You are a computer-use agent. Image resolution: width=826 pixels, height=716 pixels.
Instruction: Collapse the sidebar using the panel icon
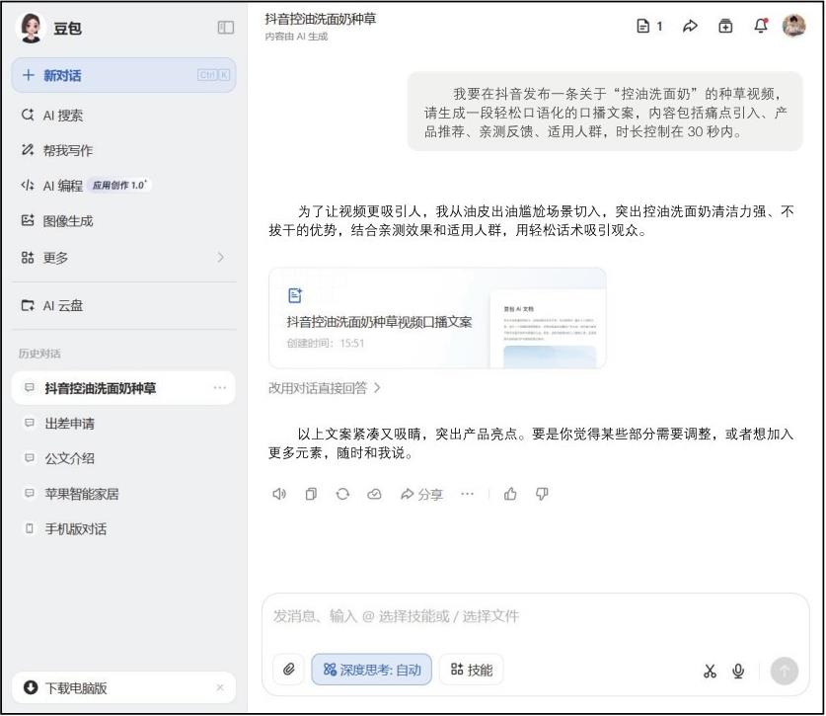[226, 28]
